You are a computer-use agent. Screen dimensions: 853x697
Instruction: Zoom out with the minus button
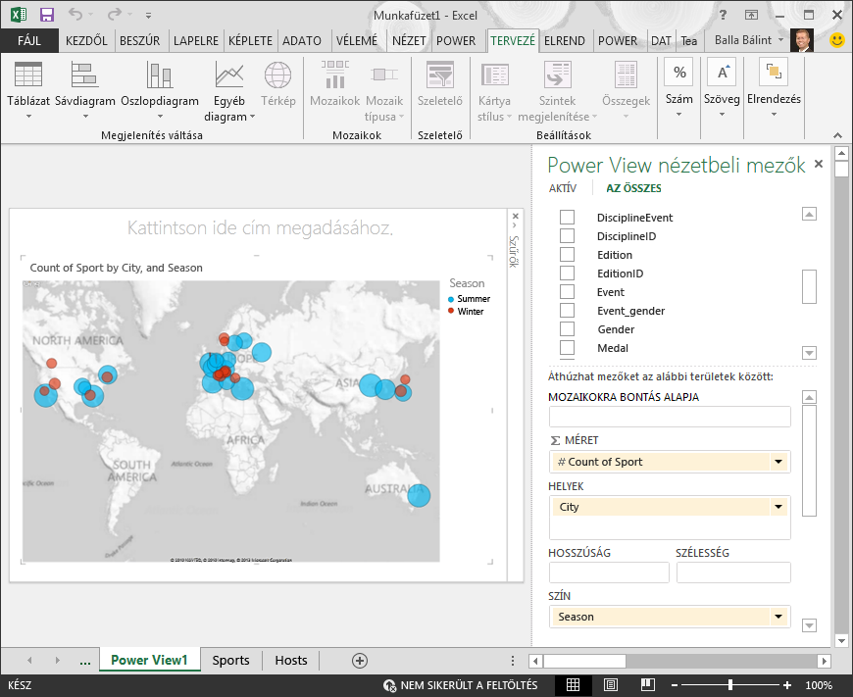coord(675,685)
